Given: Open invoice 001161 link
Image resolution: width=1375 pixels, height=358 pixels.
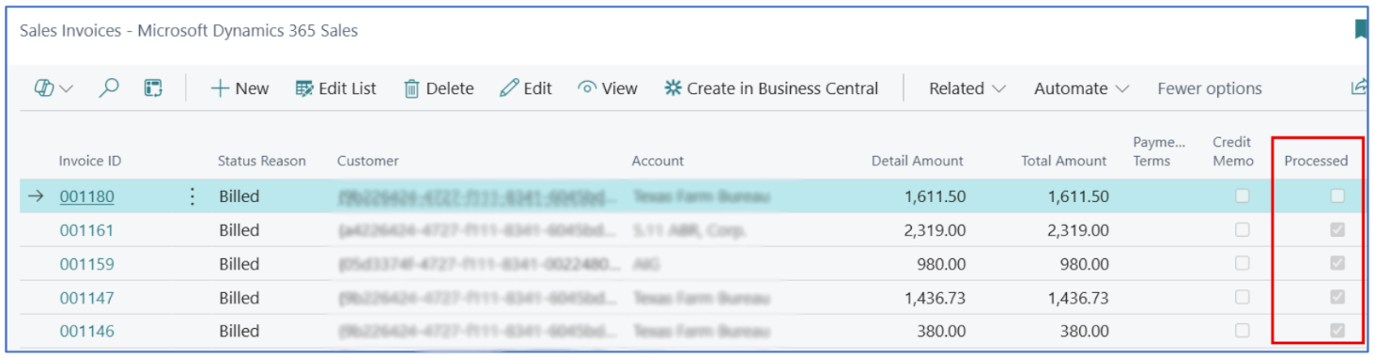Looking at the screenshot, I should coord(87,230).
